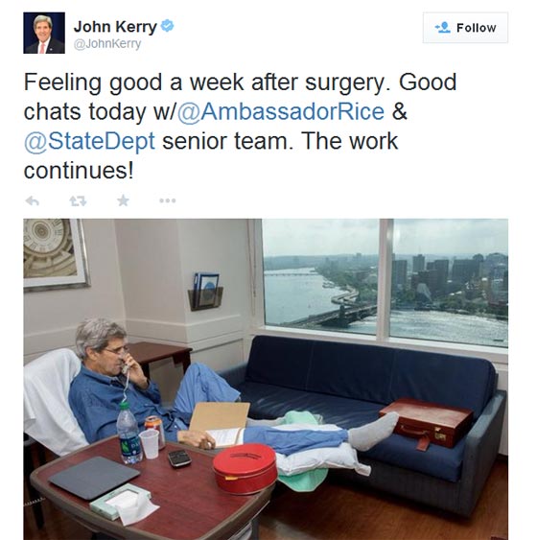Click the black phone on the table
Screen dimensions: 537x540
click(x=179, y=458)
